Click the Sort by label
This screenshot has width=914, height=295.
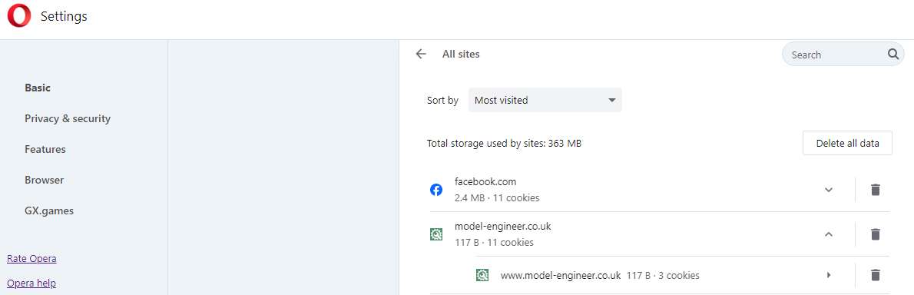(442, 101)
